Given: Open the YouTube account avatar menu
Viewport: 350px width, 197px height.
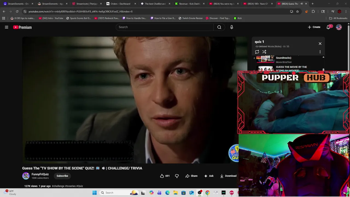Looking at the screenshot, I should pyautogui.click(x=339, y=27).
